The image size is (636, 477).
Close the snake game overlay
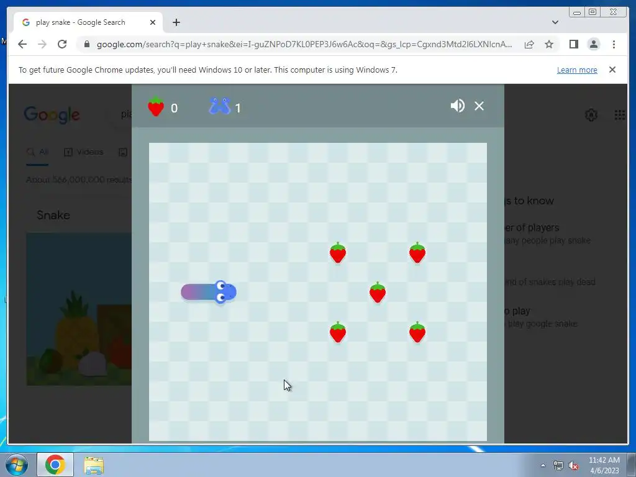(x=479, y=106)
